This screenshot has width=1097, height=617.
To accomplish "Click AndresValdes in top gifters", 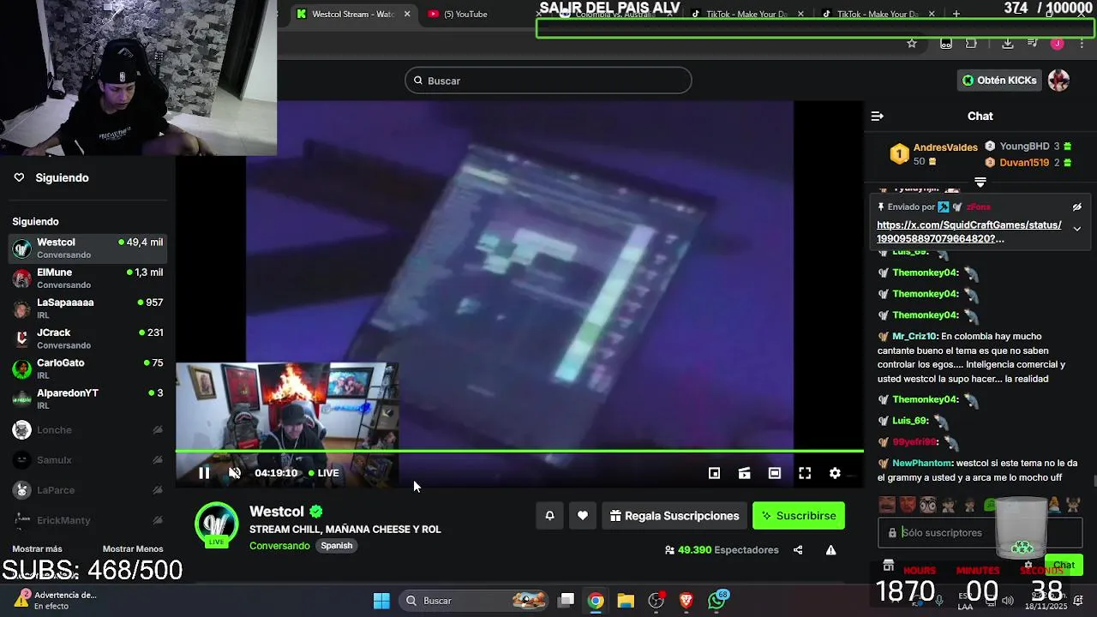I will pos(945,147).
